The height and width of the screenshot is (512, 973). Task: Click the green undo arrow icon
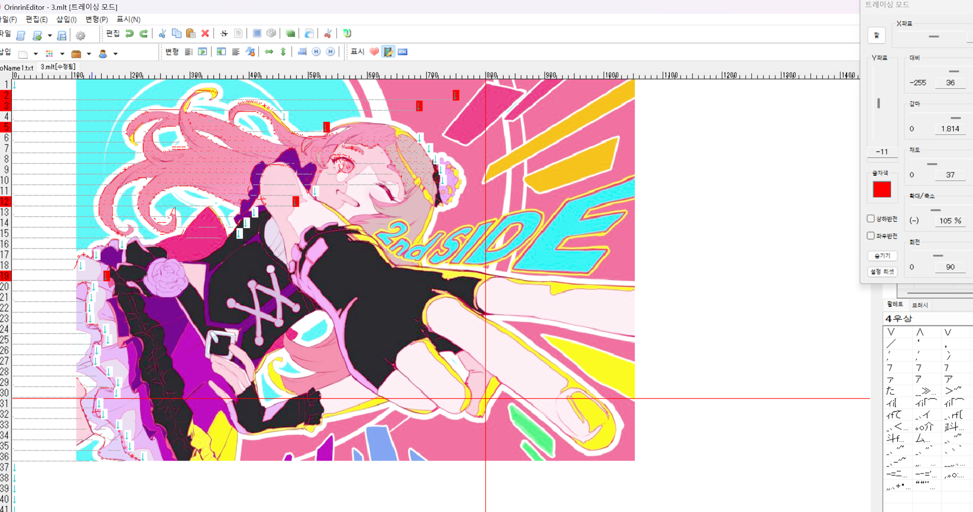pos(129,34)
